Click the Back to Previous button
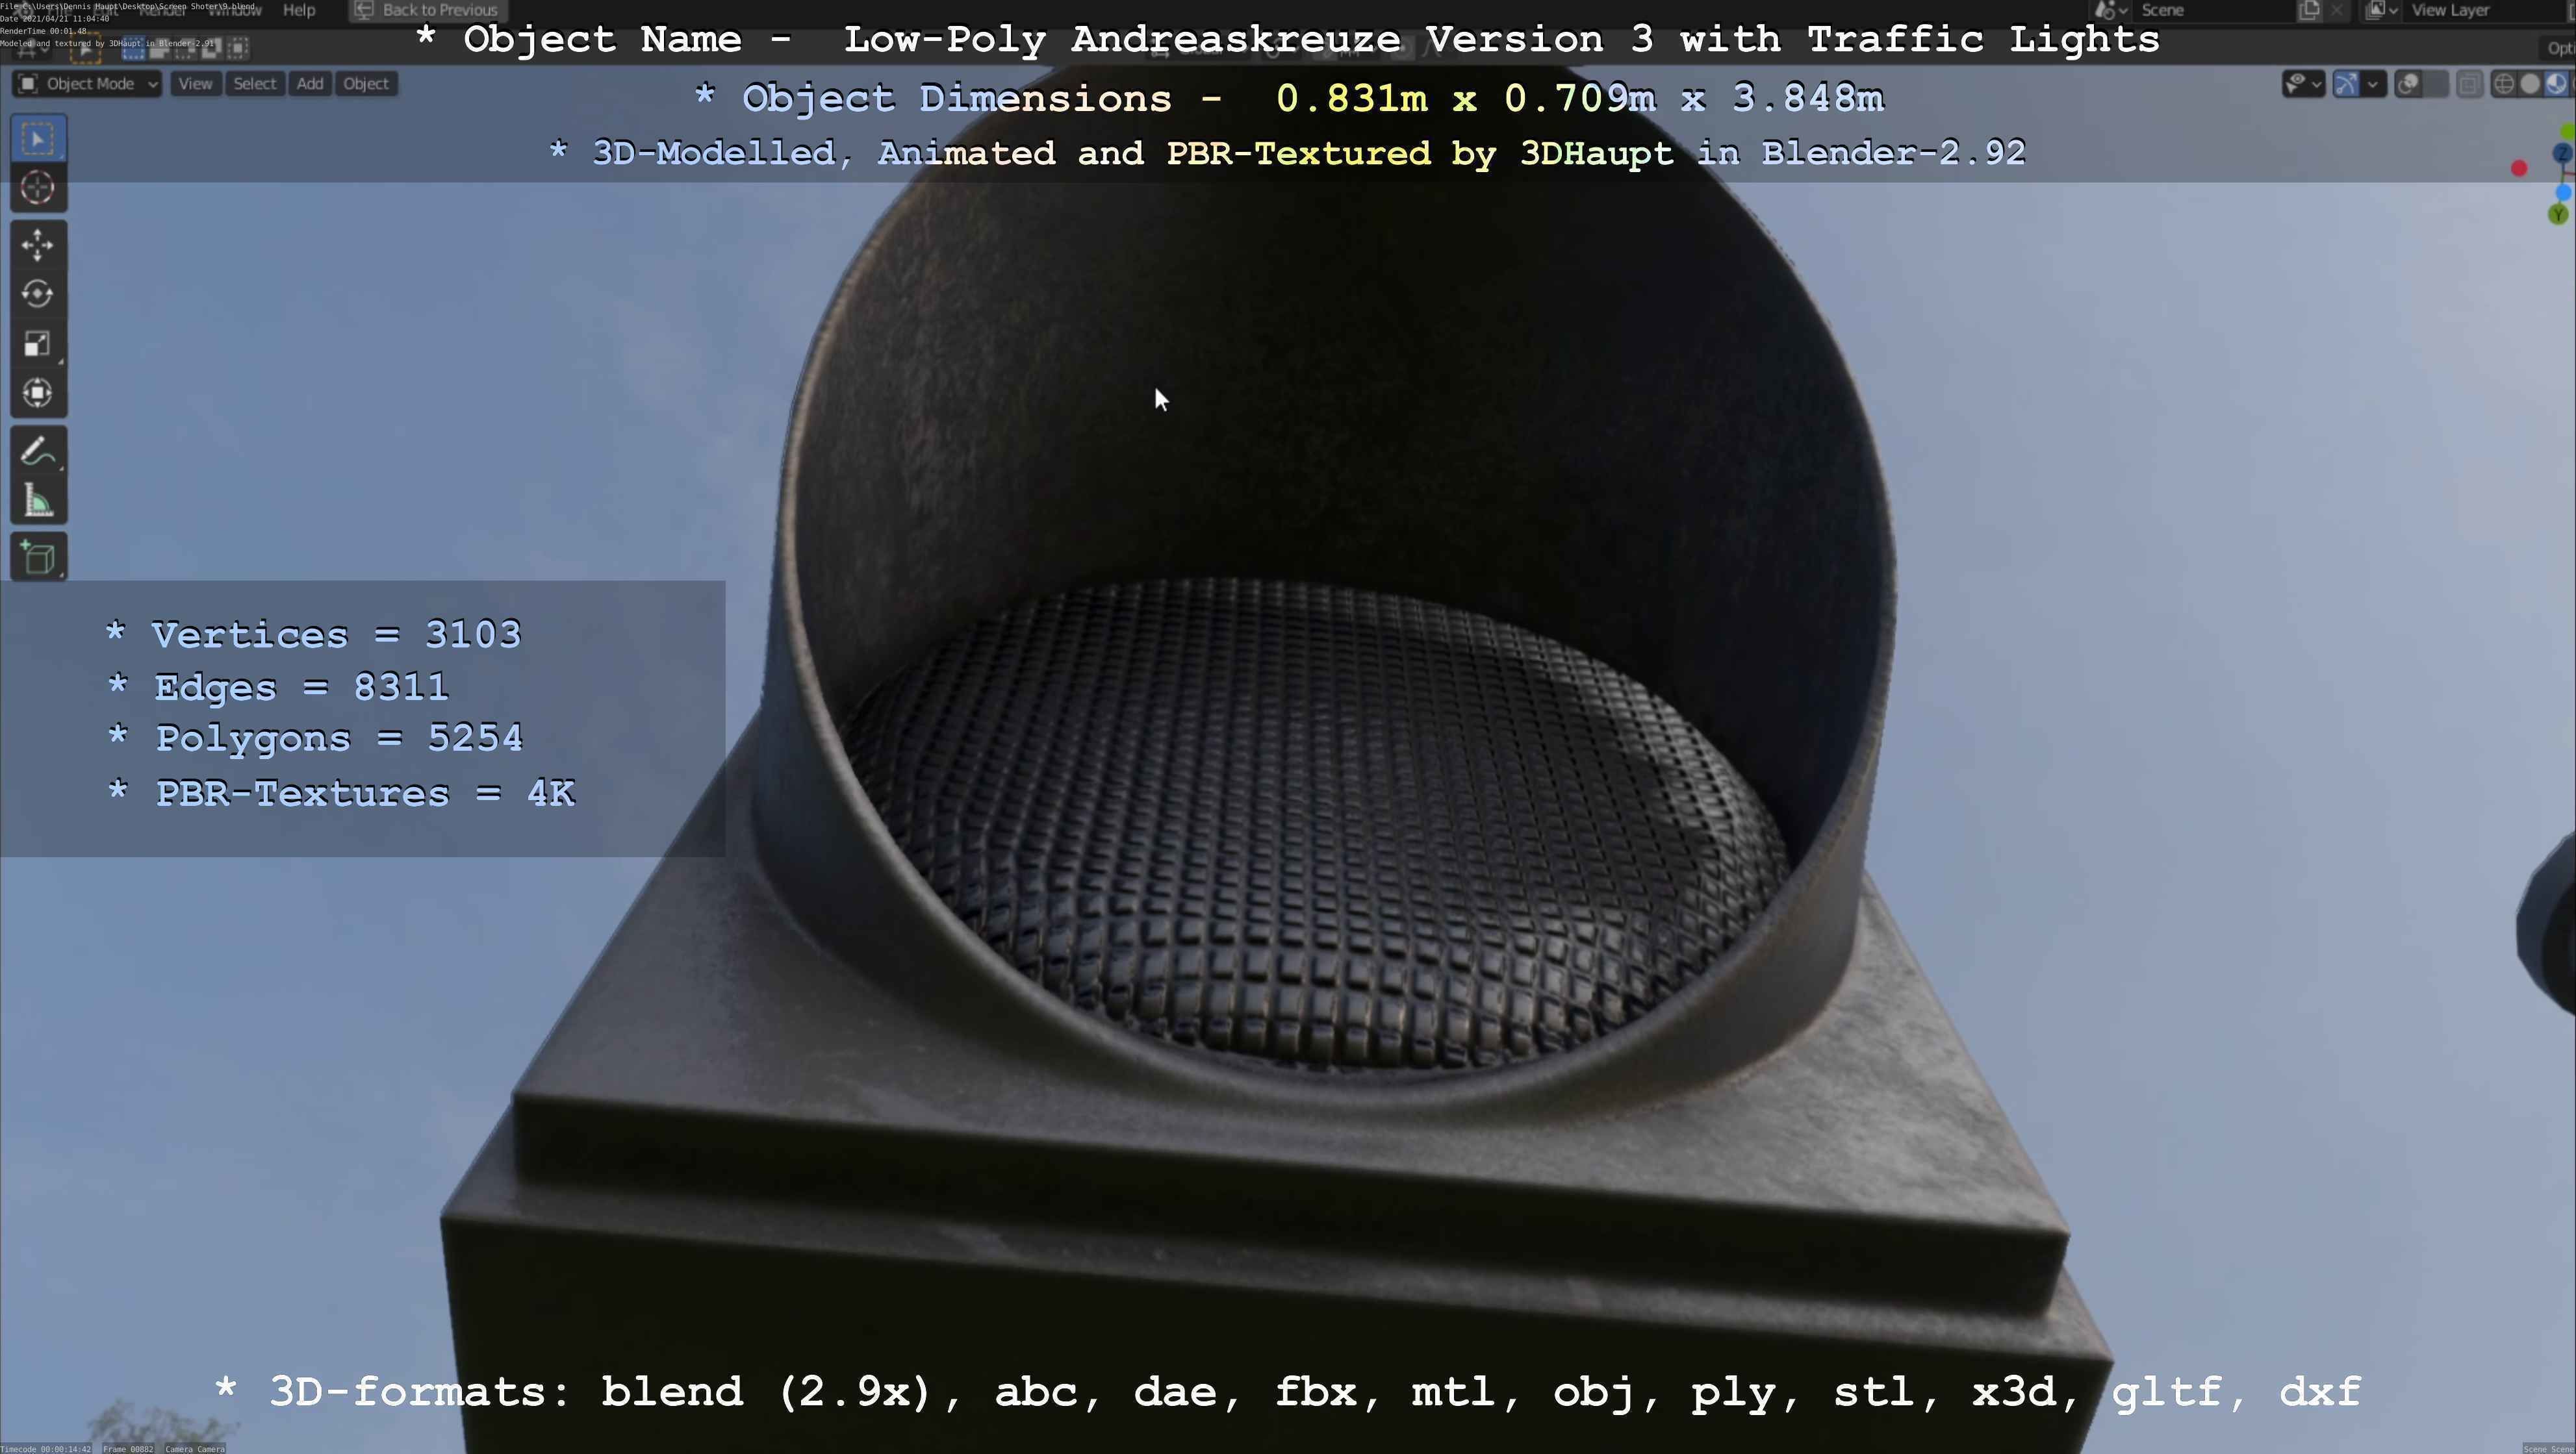This screenshot has height=1454, width=2576. [428, 10]
